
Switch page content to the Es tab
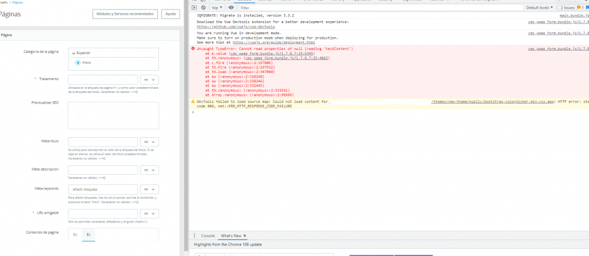[x=89, y=235]
